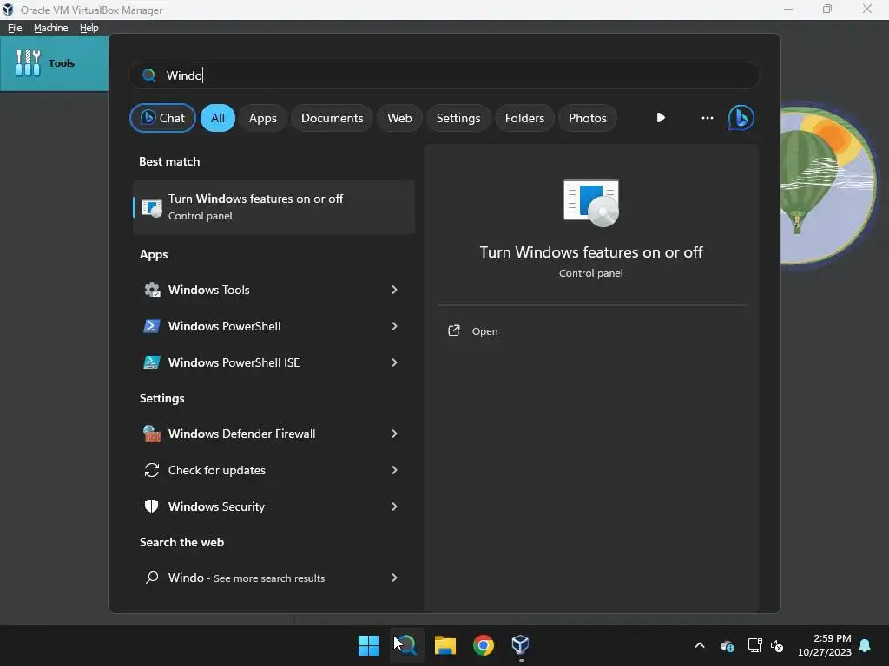This screenshot has height=666, width=889.
Task: Click the preview title Turn Windows features on or off
Action: coord(591,252)
